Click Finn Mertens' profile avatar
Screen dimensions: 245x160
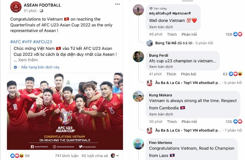click(x=138, y=144)
